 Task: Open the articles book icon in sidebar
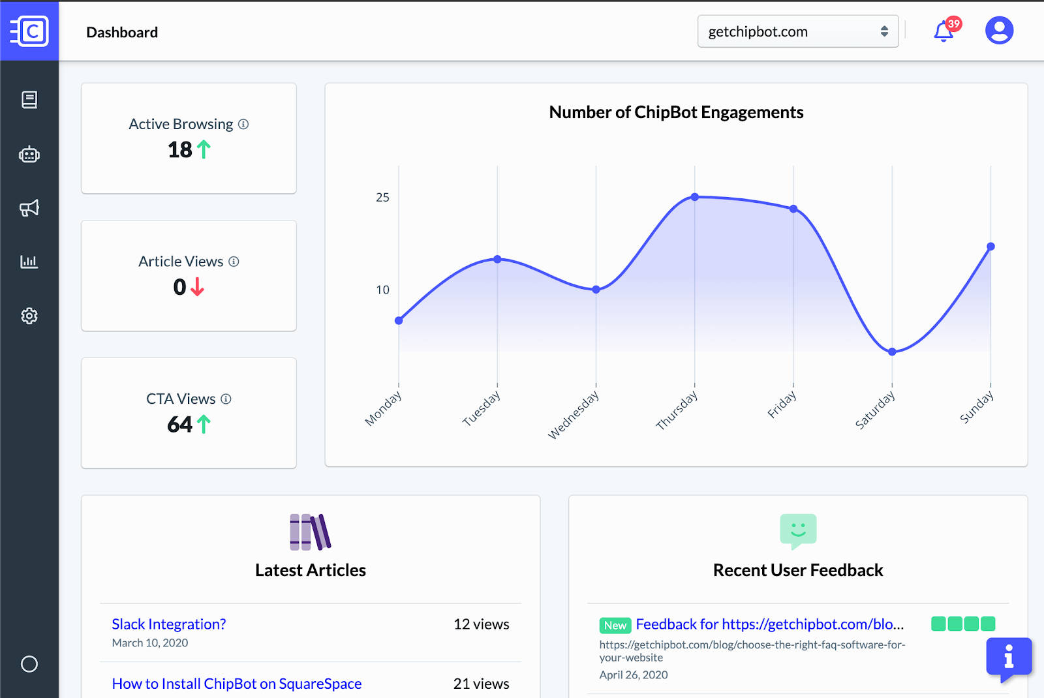click(29, 100)
